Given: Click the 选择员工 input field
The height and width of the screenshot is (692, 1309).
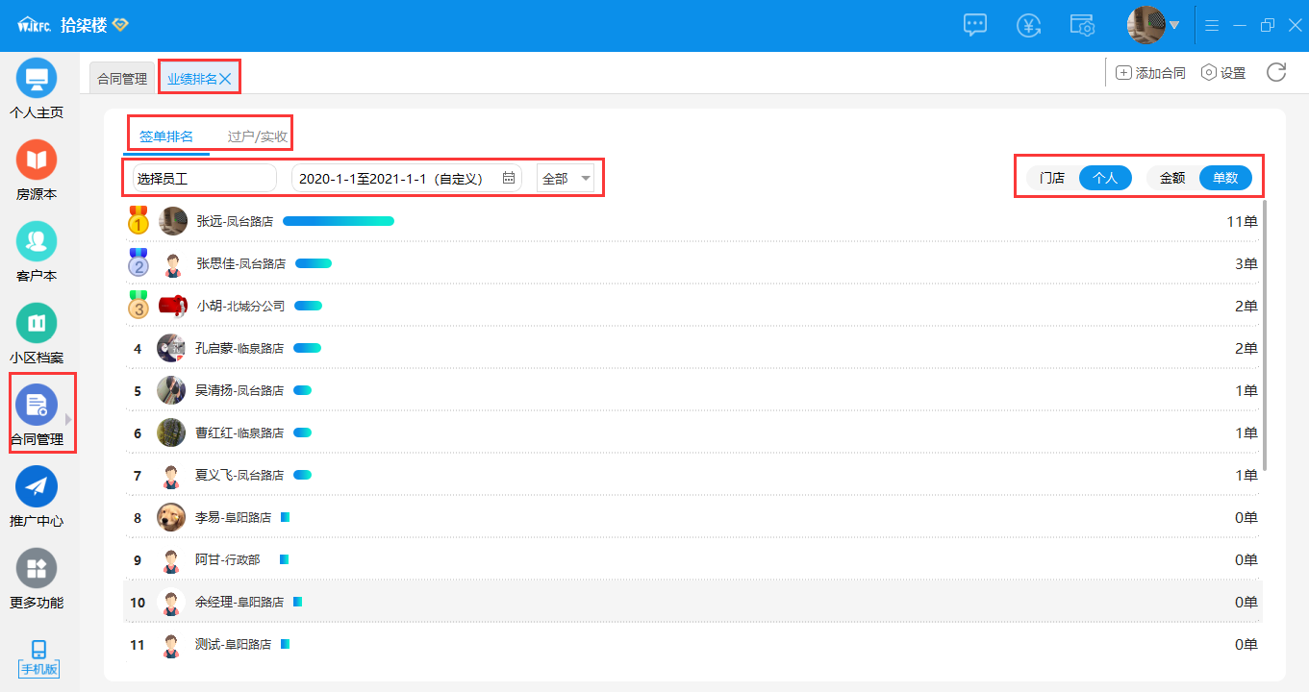Looking at the screenshot, I should (x=205, y=179).
